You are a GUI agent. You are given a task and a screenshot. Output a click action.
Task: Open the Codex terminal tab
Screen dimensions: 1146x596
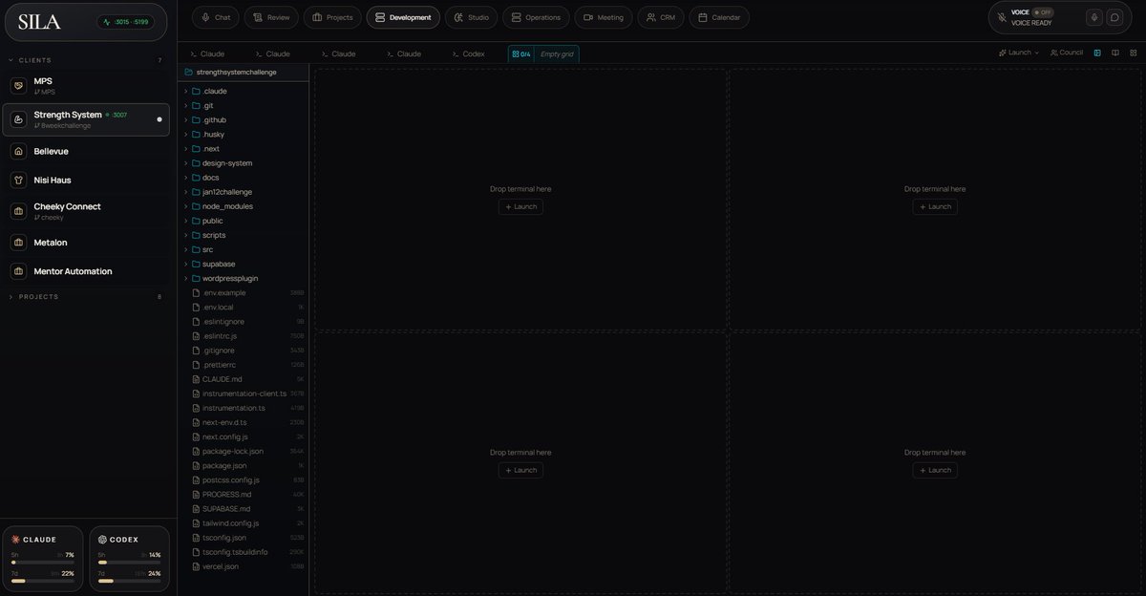tap(468, 53)
